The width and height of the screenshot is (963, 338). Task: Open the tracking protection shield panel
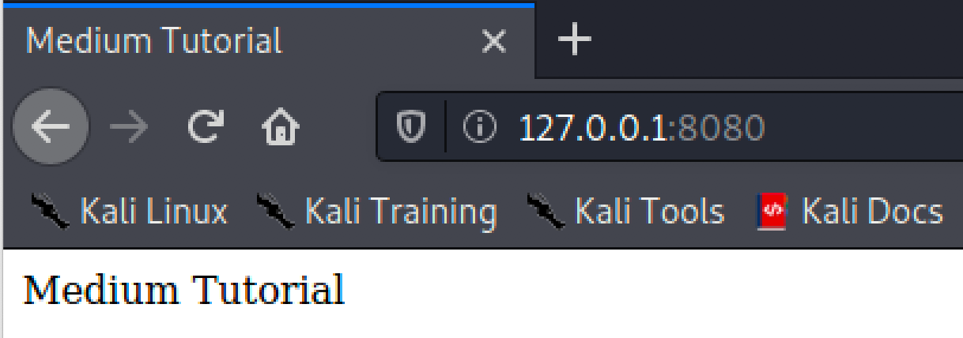411,126
